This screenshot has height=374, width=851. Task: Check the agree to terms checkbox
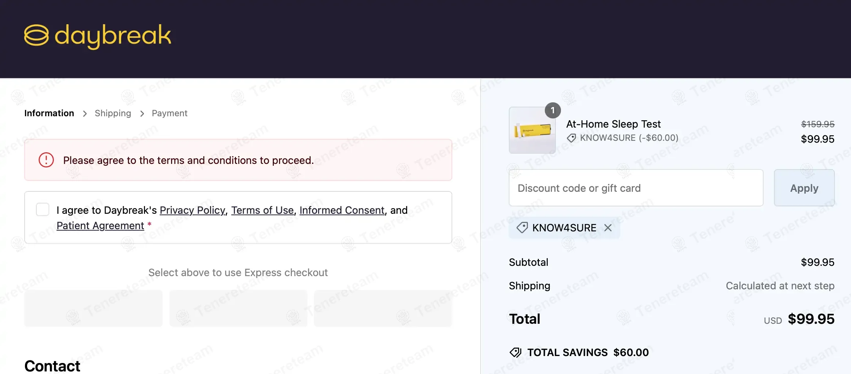43,210
